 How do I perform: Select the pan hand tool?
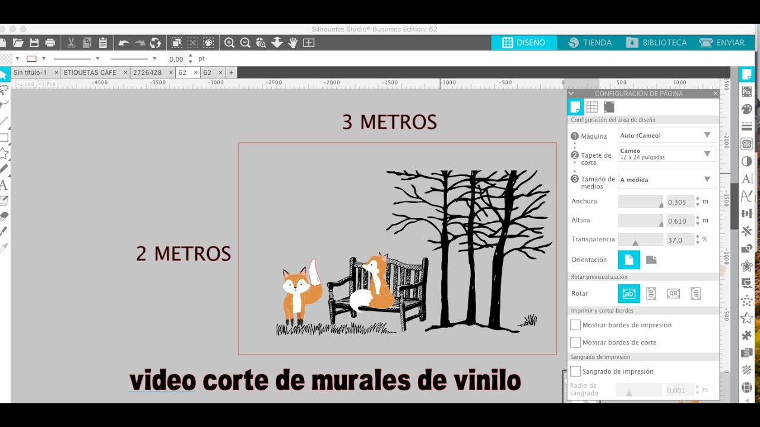click(x=293, y=43)
